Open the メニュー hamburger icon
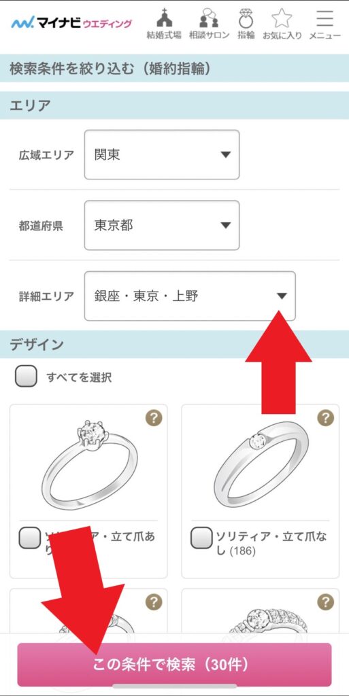The height and width of the screenshot is (696, 349). click(x=325, y=24)
